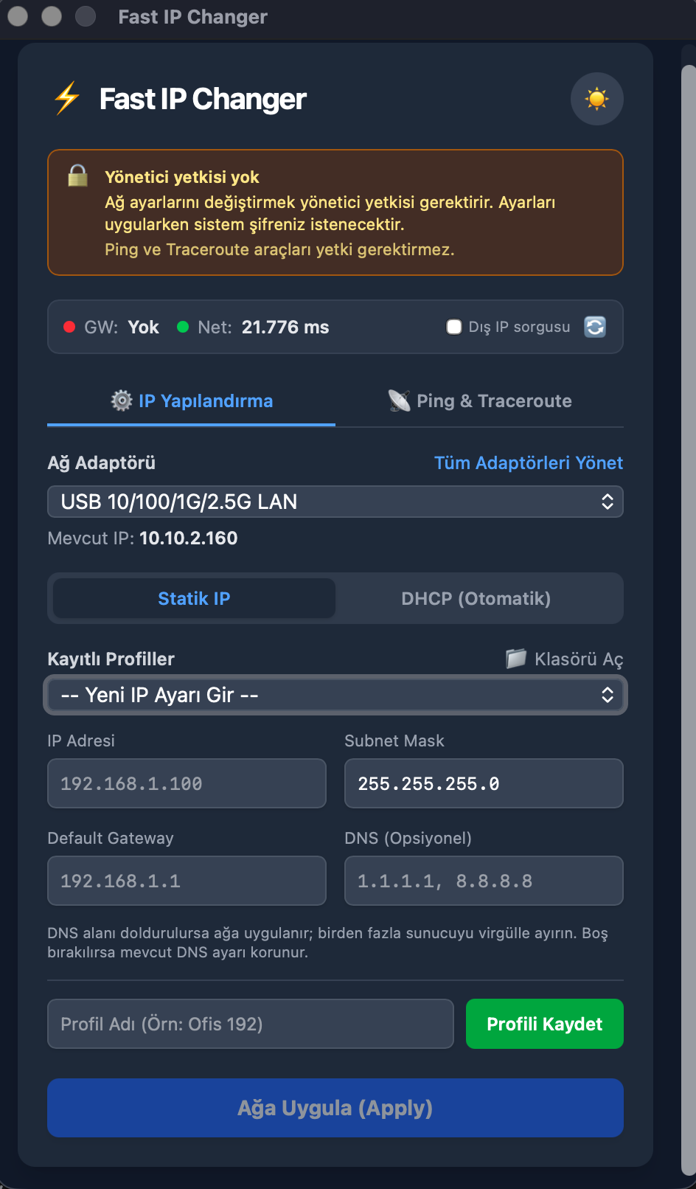Click the Profili Kaydet button
Viewport: 696px width, 1189px height.
tap(545, 1024)
